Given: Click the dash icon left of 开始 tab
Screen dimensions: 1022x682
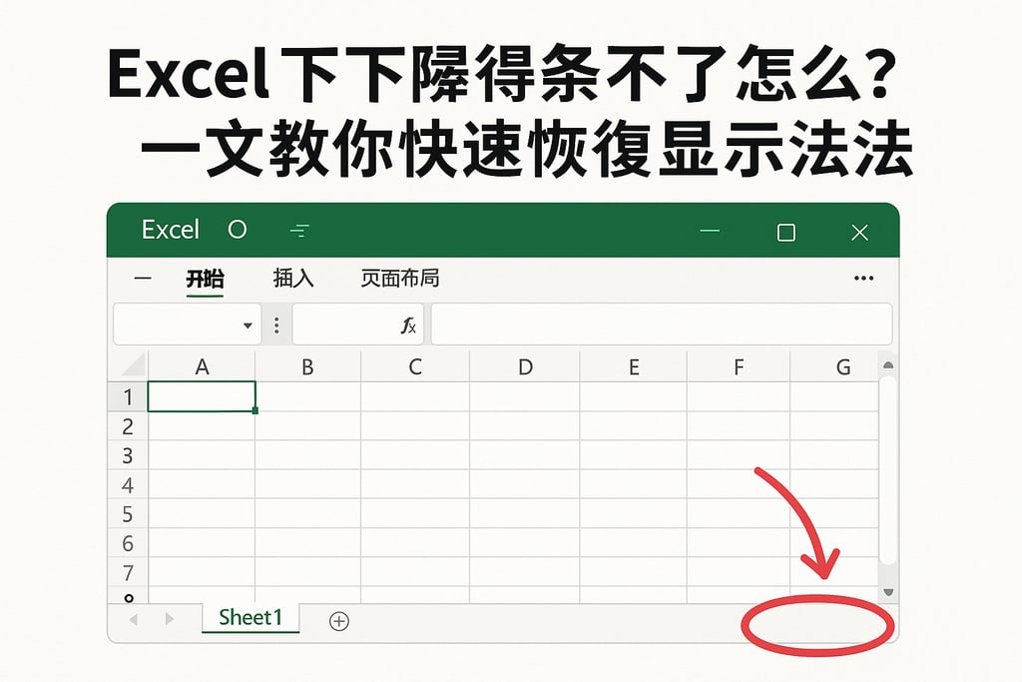Looking at the screenshot, I should pos(142,278).
